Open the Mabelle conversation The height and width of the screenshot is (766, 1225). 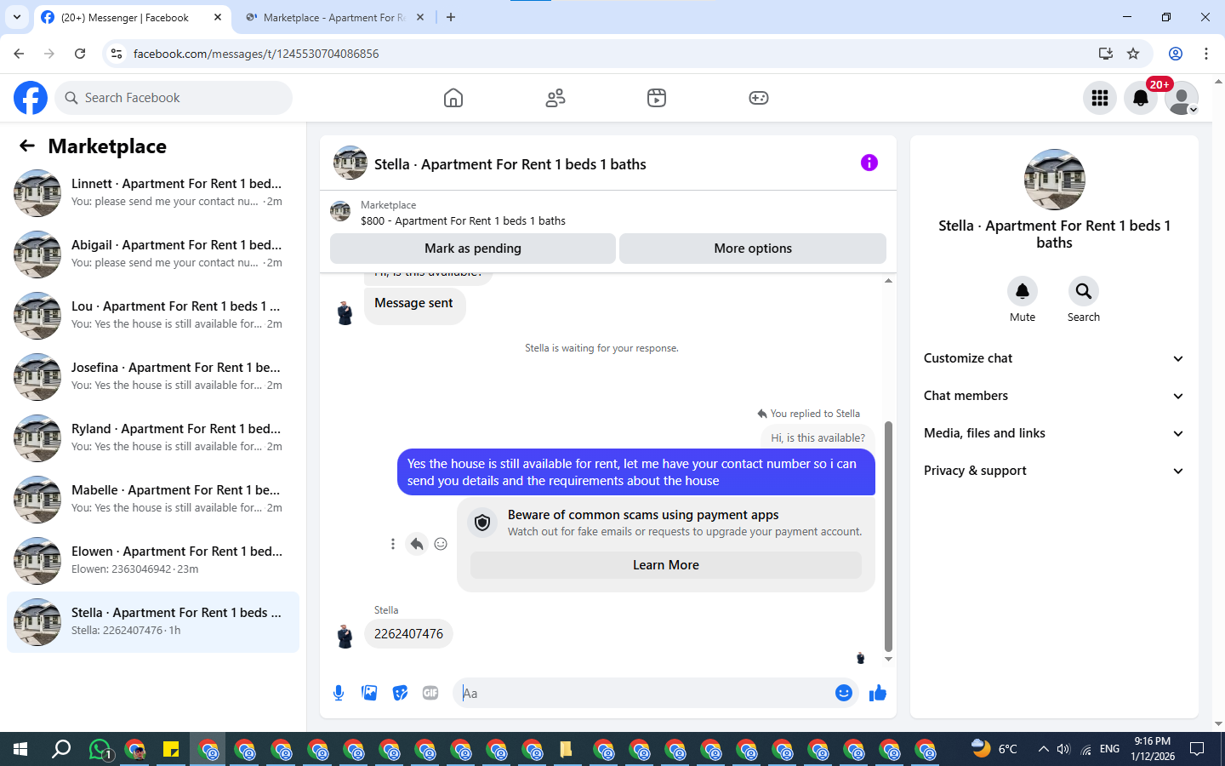[x=153, y=500]
